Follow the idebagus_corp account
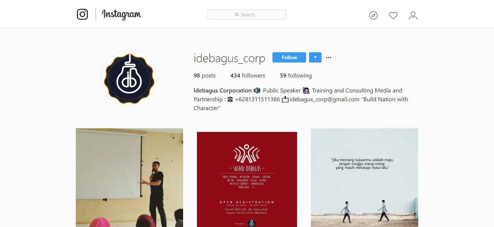 coord(289,57)
